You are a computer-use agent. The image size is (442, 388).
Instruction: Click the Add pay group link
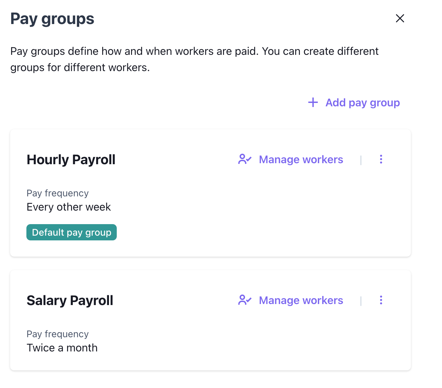tap(362, 102)
